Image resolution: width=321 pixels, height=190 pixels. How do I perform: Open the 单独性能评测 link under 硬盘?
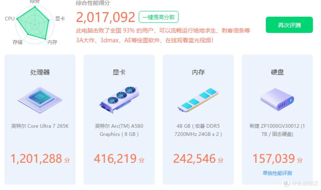pos(277,173)
